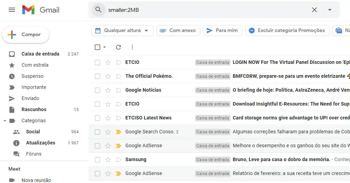This screenshot has width=350, height=183.
Task: Click Caixa de entrada label on Samsung email
Action: coord(213,160)
